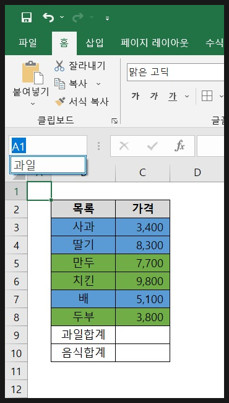Click the Redo arrow icon
Viewport: 229px width, 403px height.
coord(78,17)
